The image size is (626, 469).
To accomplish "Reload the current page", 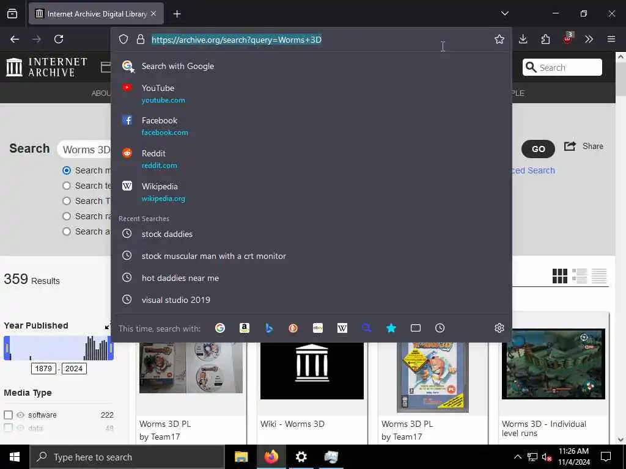I will pyautogui.click(x=59, y=39).
